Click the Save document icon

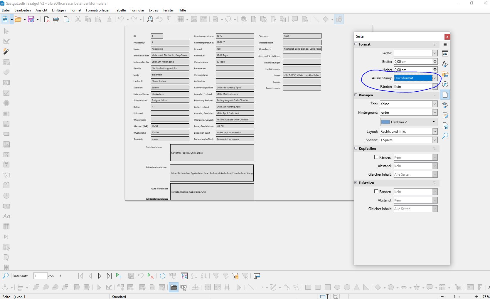click(31, 19)
